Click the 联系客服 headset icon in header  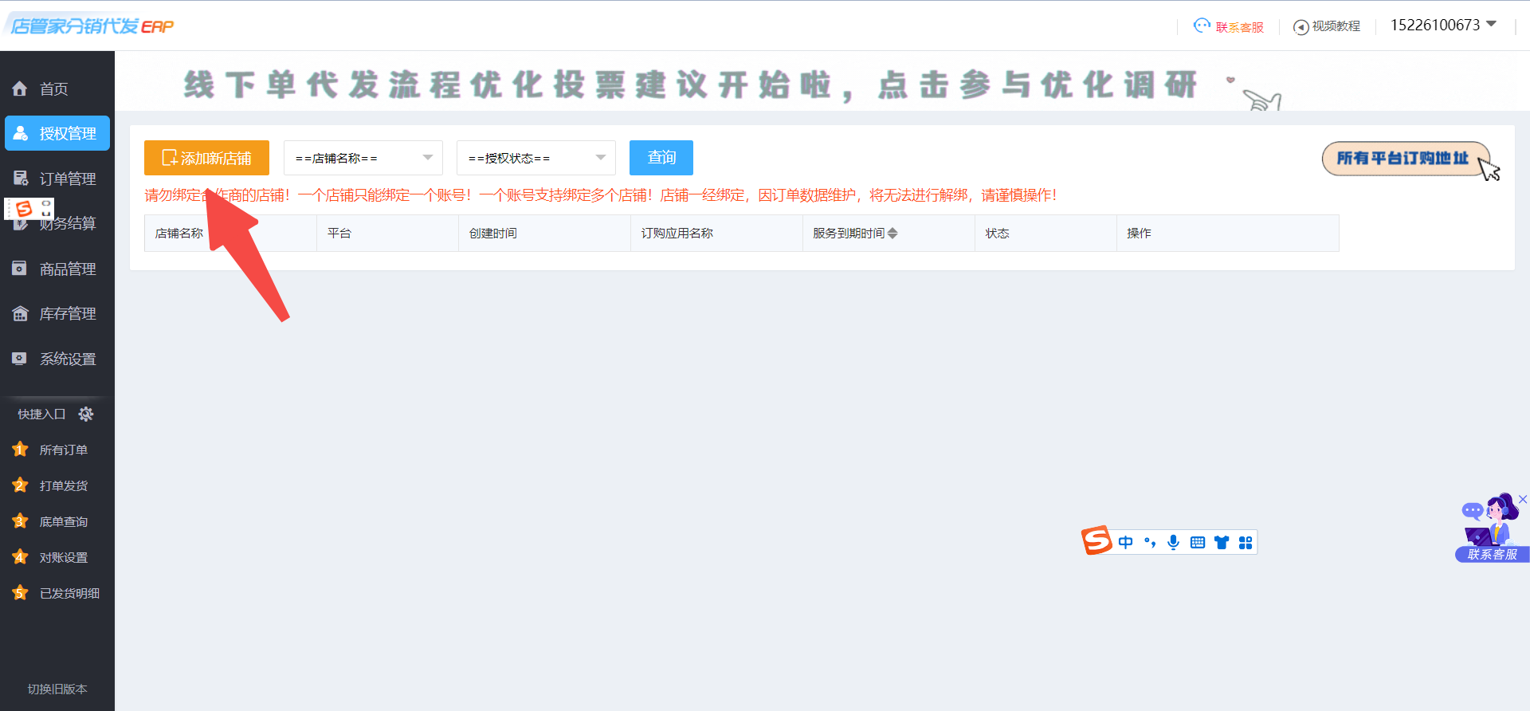coord(1202,26)
